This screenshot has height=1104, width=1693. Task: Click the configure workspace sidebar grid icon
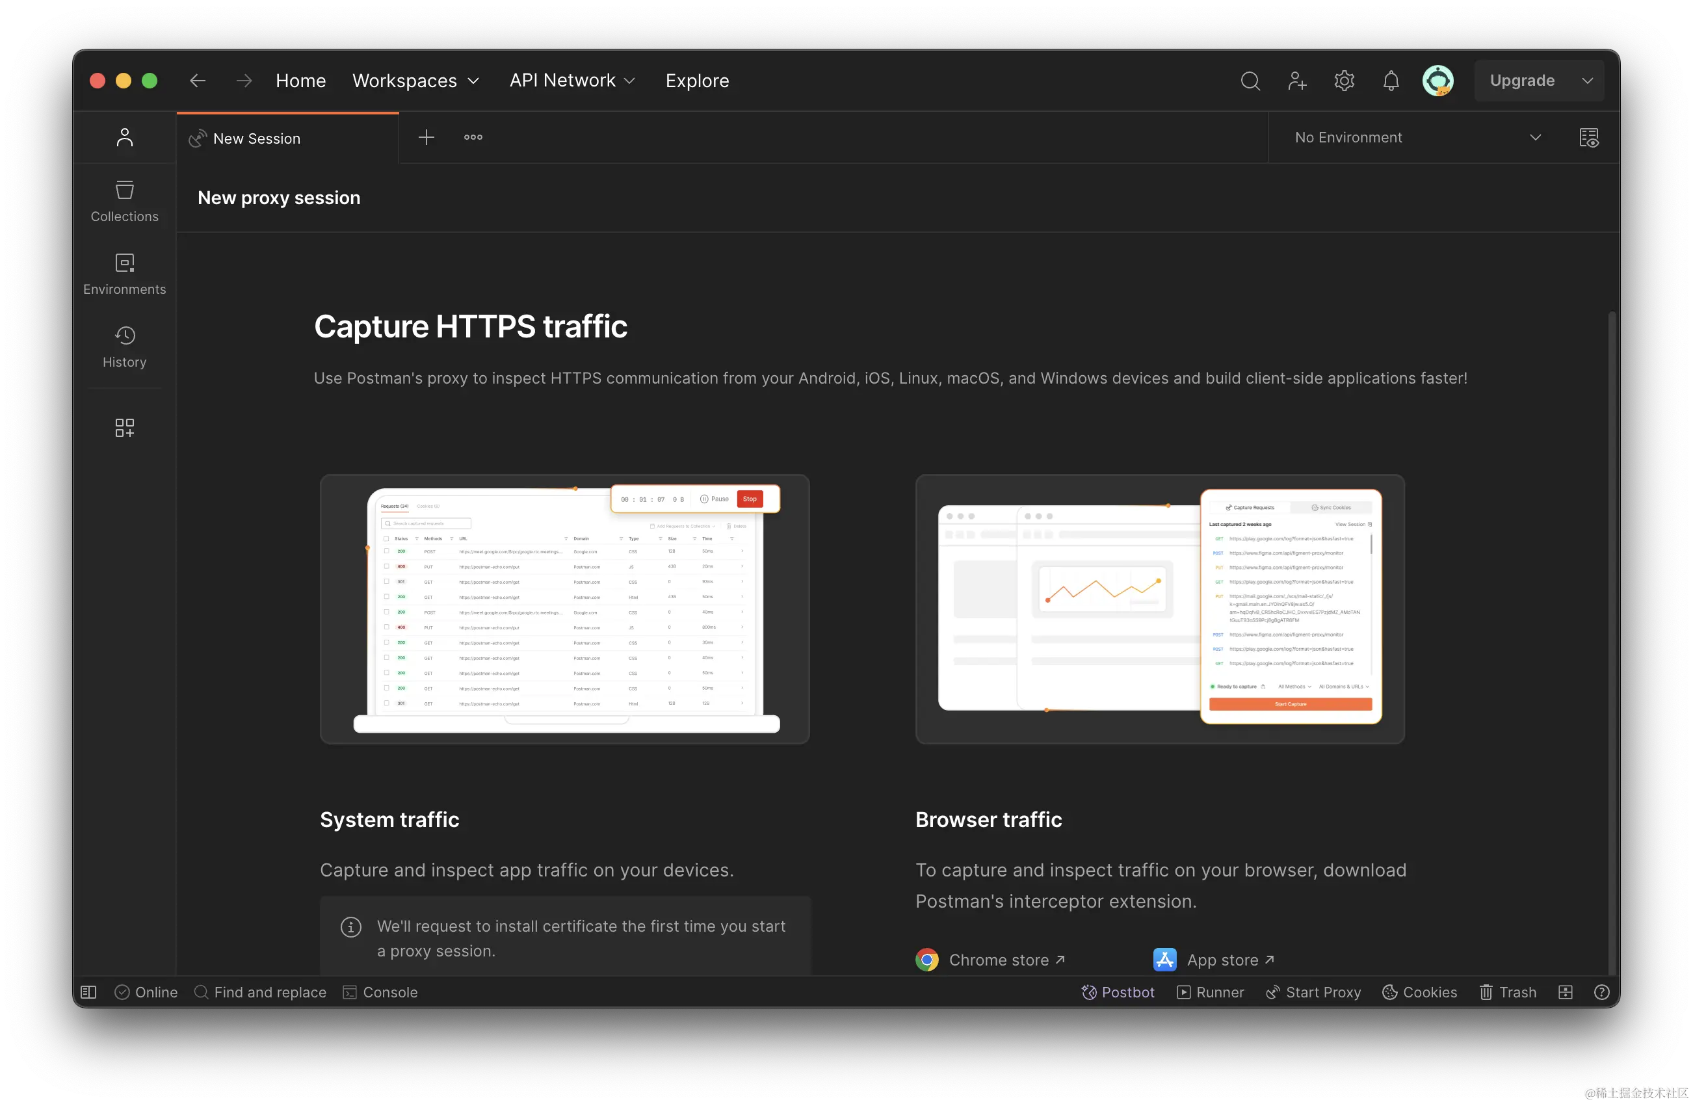click(124, 428)
